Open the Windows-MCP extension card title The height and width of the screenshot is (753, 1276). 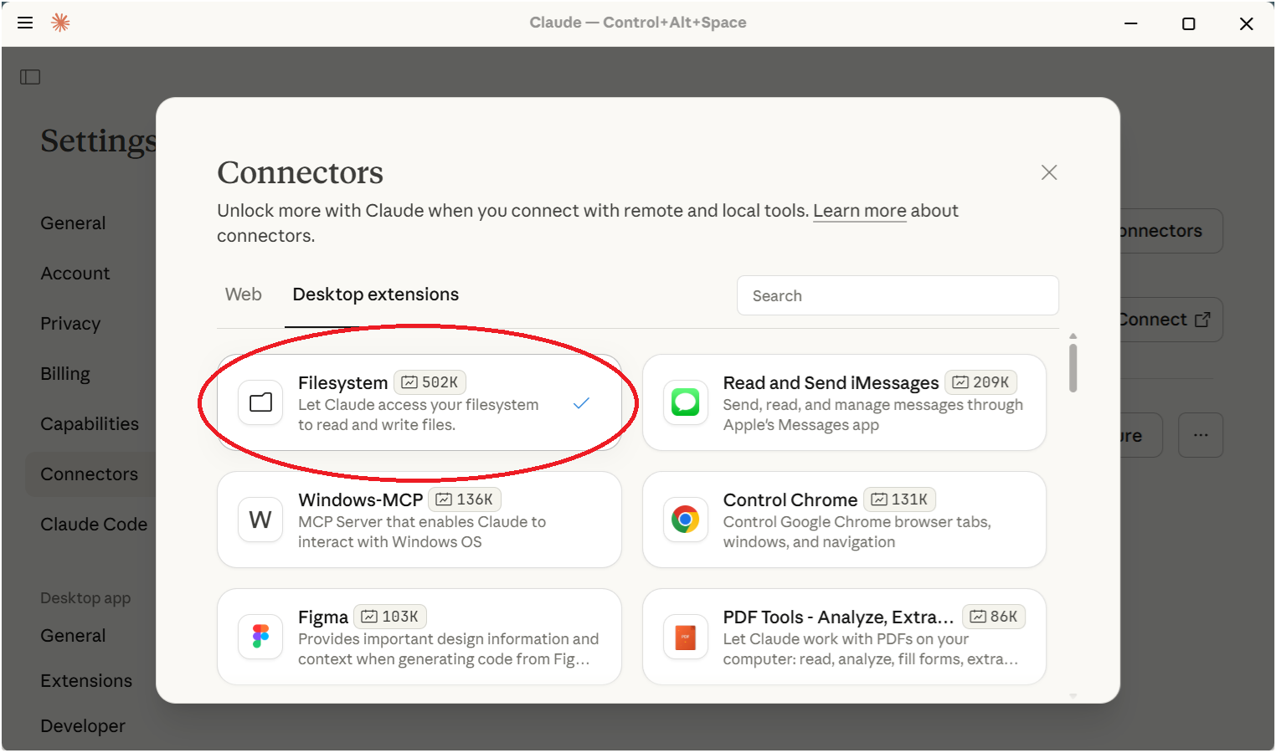361,499
